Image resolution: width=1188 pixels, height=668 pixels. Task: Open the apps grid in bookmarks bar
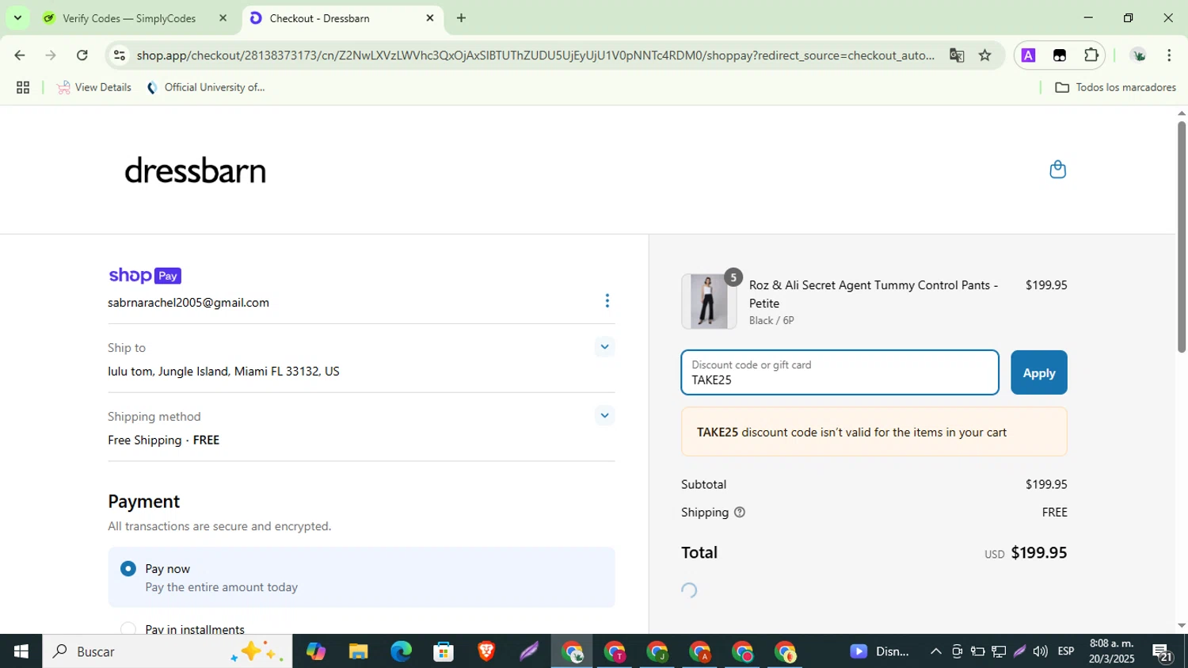coord(23,88)
